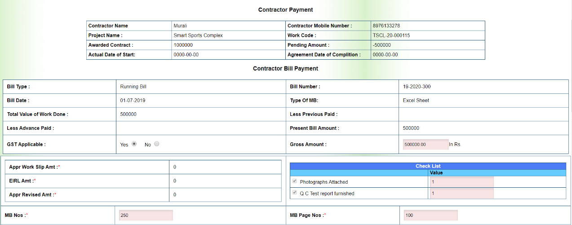Toggle the Photographs Attached checkbox
The height and width of the screenshot is (225, 572).
pos(295,181)
